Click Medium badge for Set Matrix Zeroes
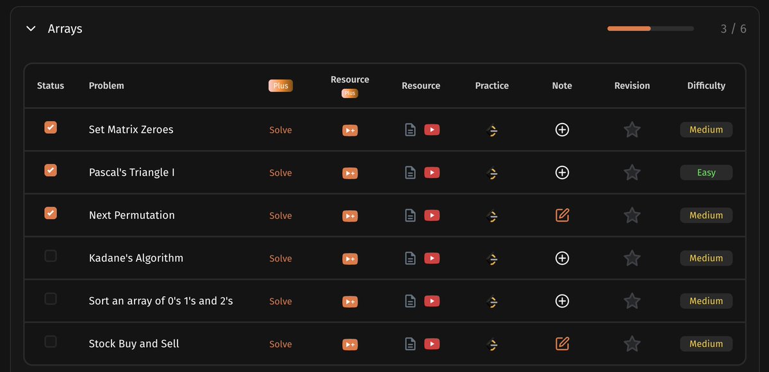Image resolution: width=769 pixels, height=372 pixels. click(x=706, y=130)
